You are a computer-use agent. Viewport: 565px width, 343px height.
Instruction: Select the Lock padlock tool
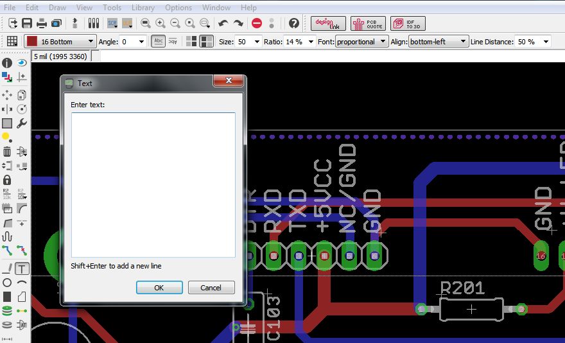click(x=7, y=179)
